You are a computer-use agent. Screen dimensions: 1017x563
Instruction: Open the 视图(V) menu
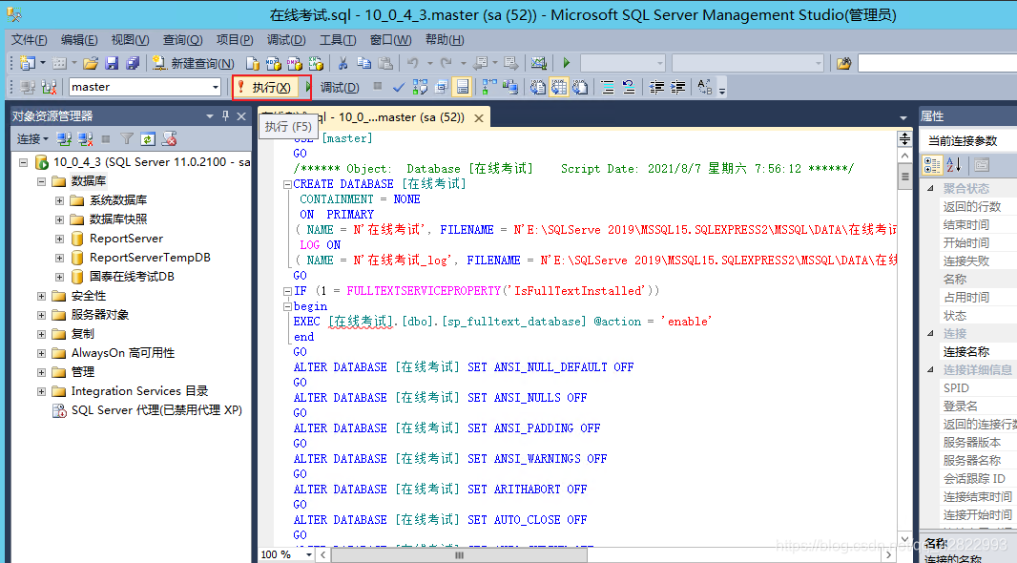pos(130,39)
